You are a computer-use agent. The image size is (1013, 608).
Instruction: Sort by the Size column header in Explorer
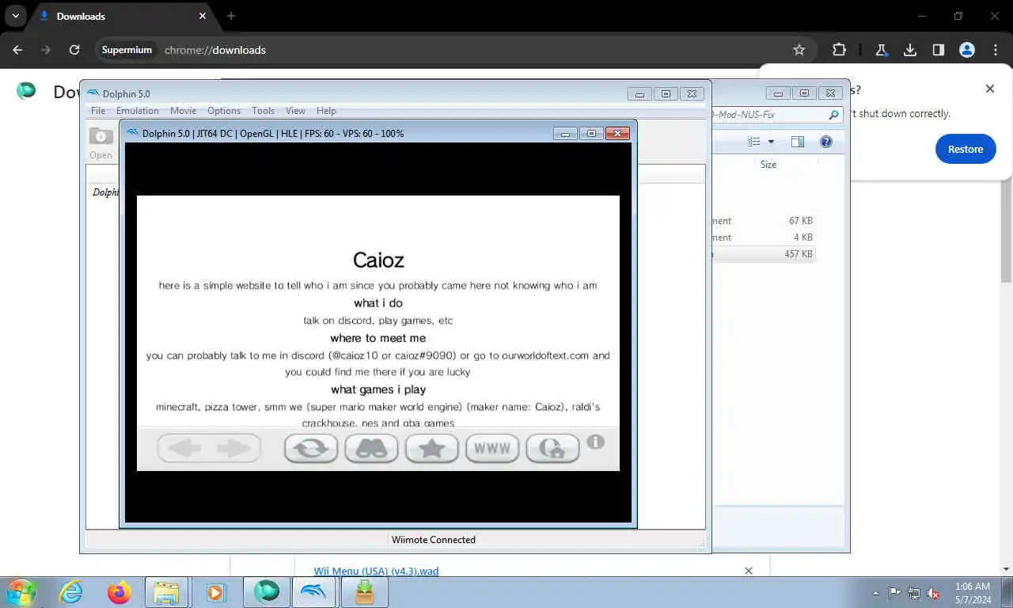(768, 165)
